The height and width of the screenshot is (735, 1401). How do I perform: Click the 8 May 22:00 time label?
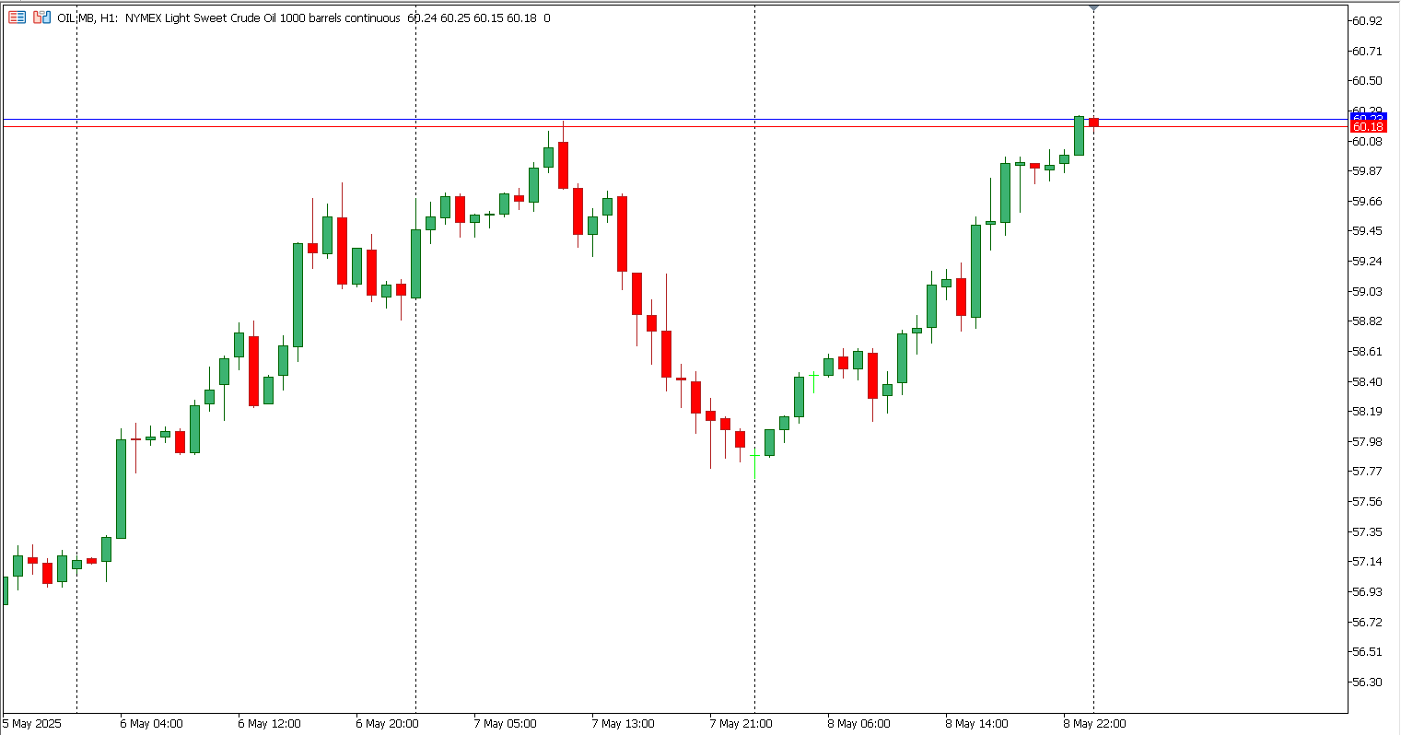1094,723
